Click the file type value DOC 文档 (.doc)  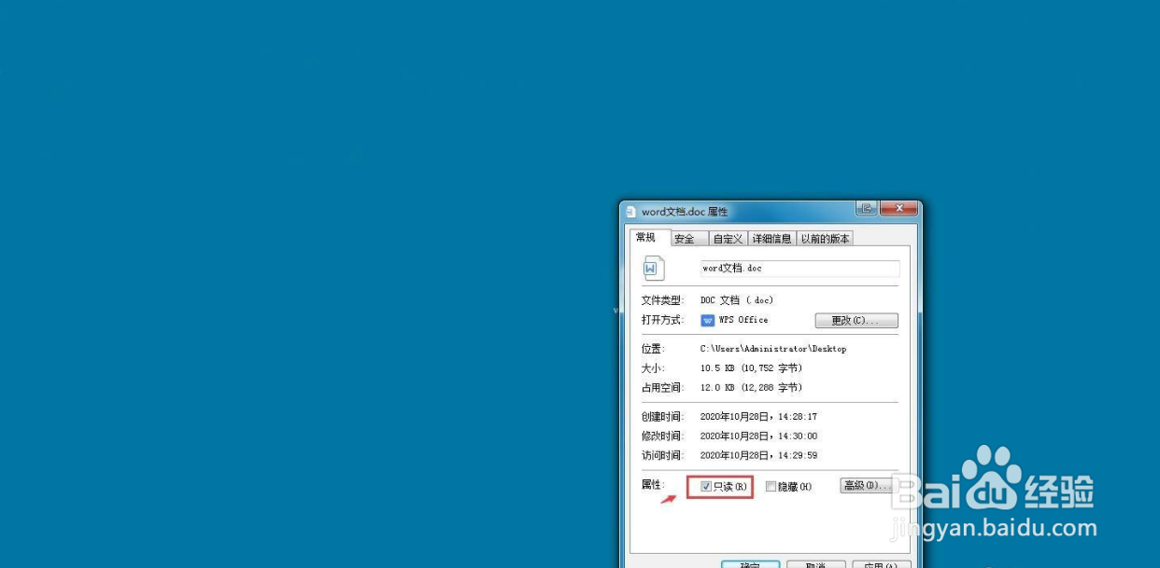coord(737,300)
